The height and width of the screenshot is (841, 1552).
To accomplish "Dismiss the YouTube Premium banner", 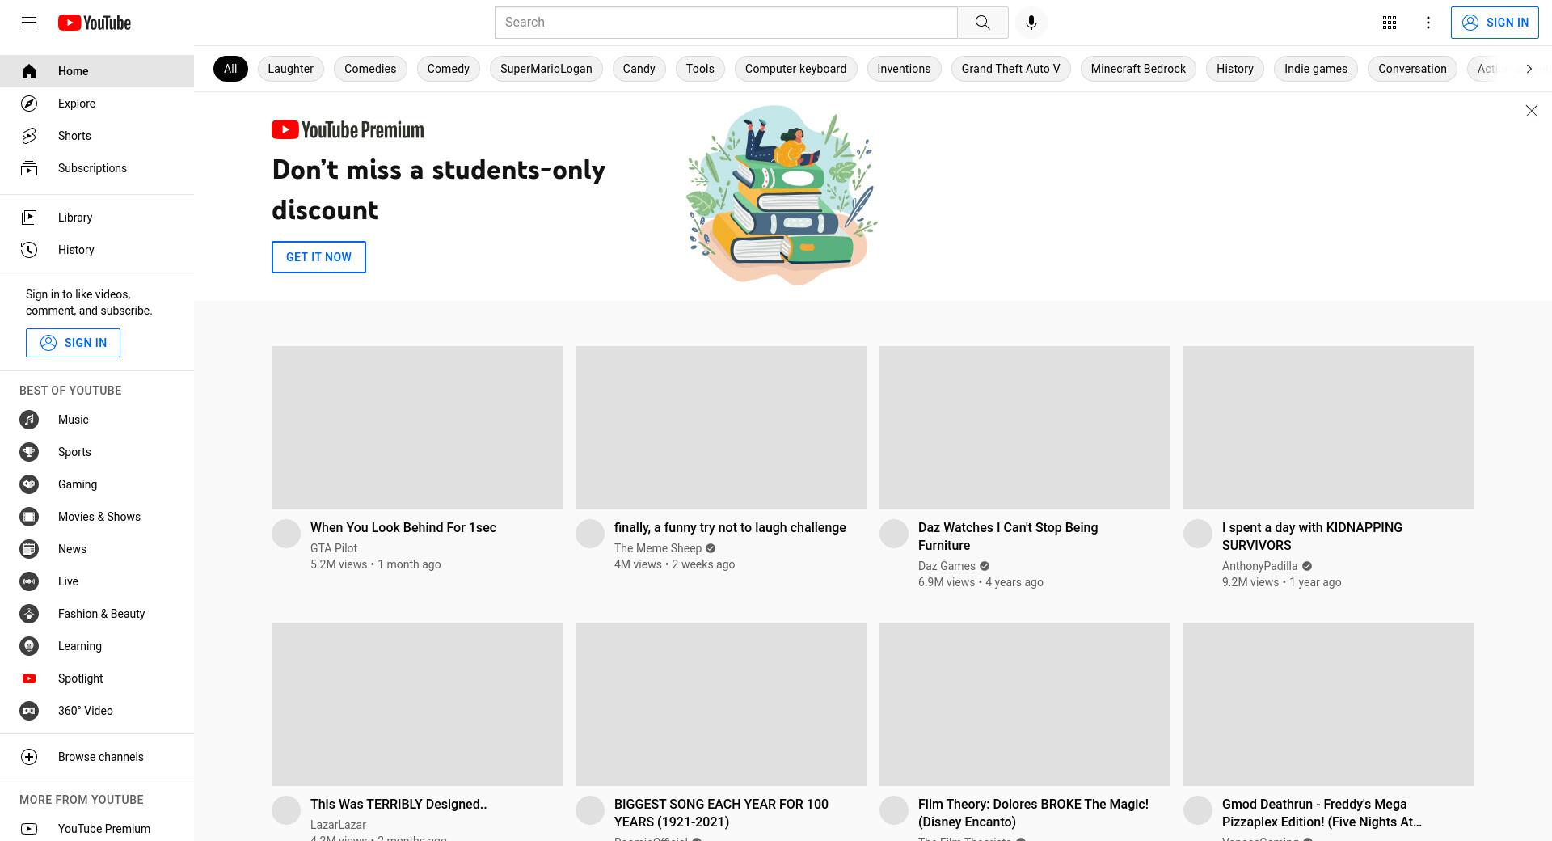I will [1531, 111].
